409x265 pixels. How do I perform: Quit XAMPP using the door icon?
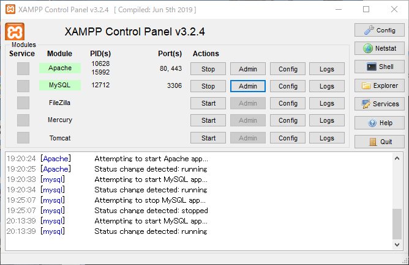pos(379,142)
